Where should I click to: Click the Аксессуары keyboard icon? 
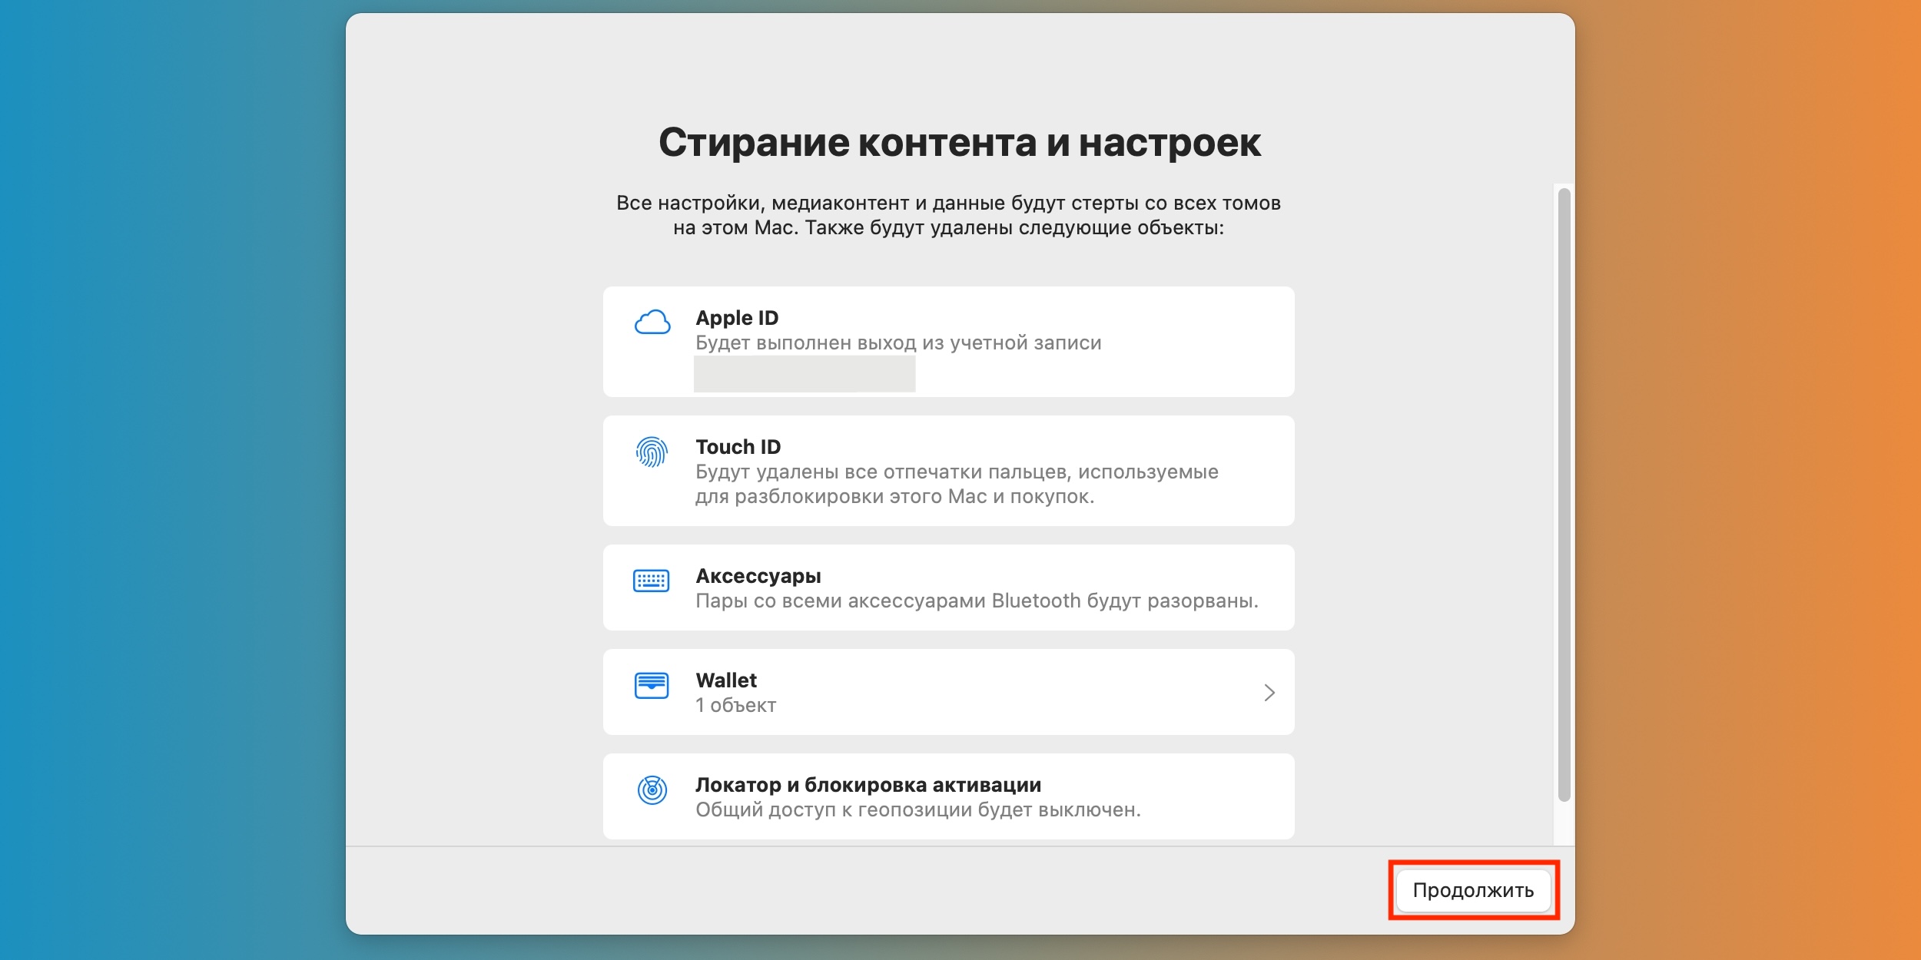pos(652,581)
